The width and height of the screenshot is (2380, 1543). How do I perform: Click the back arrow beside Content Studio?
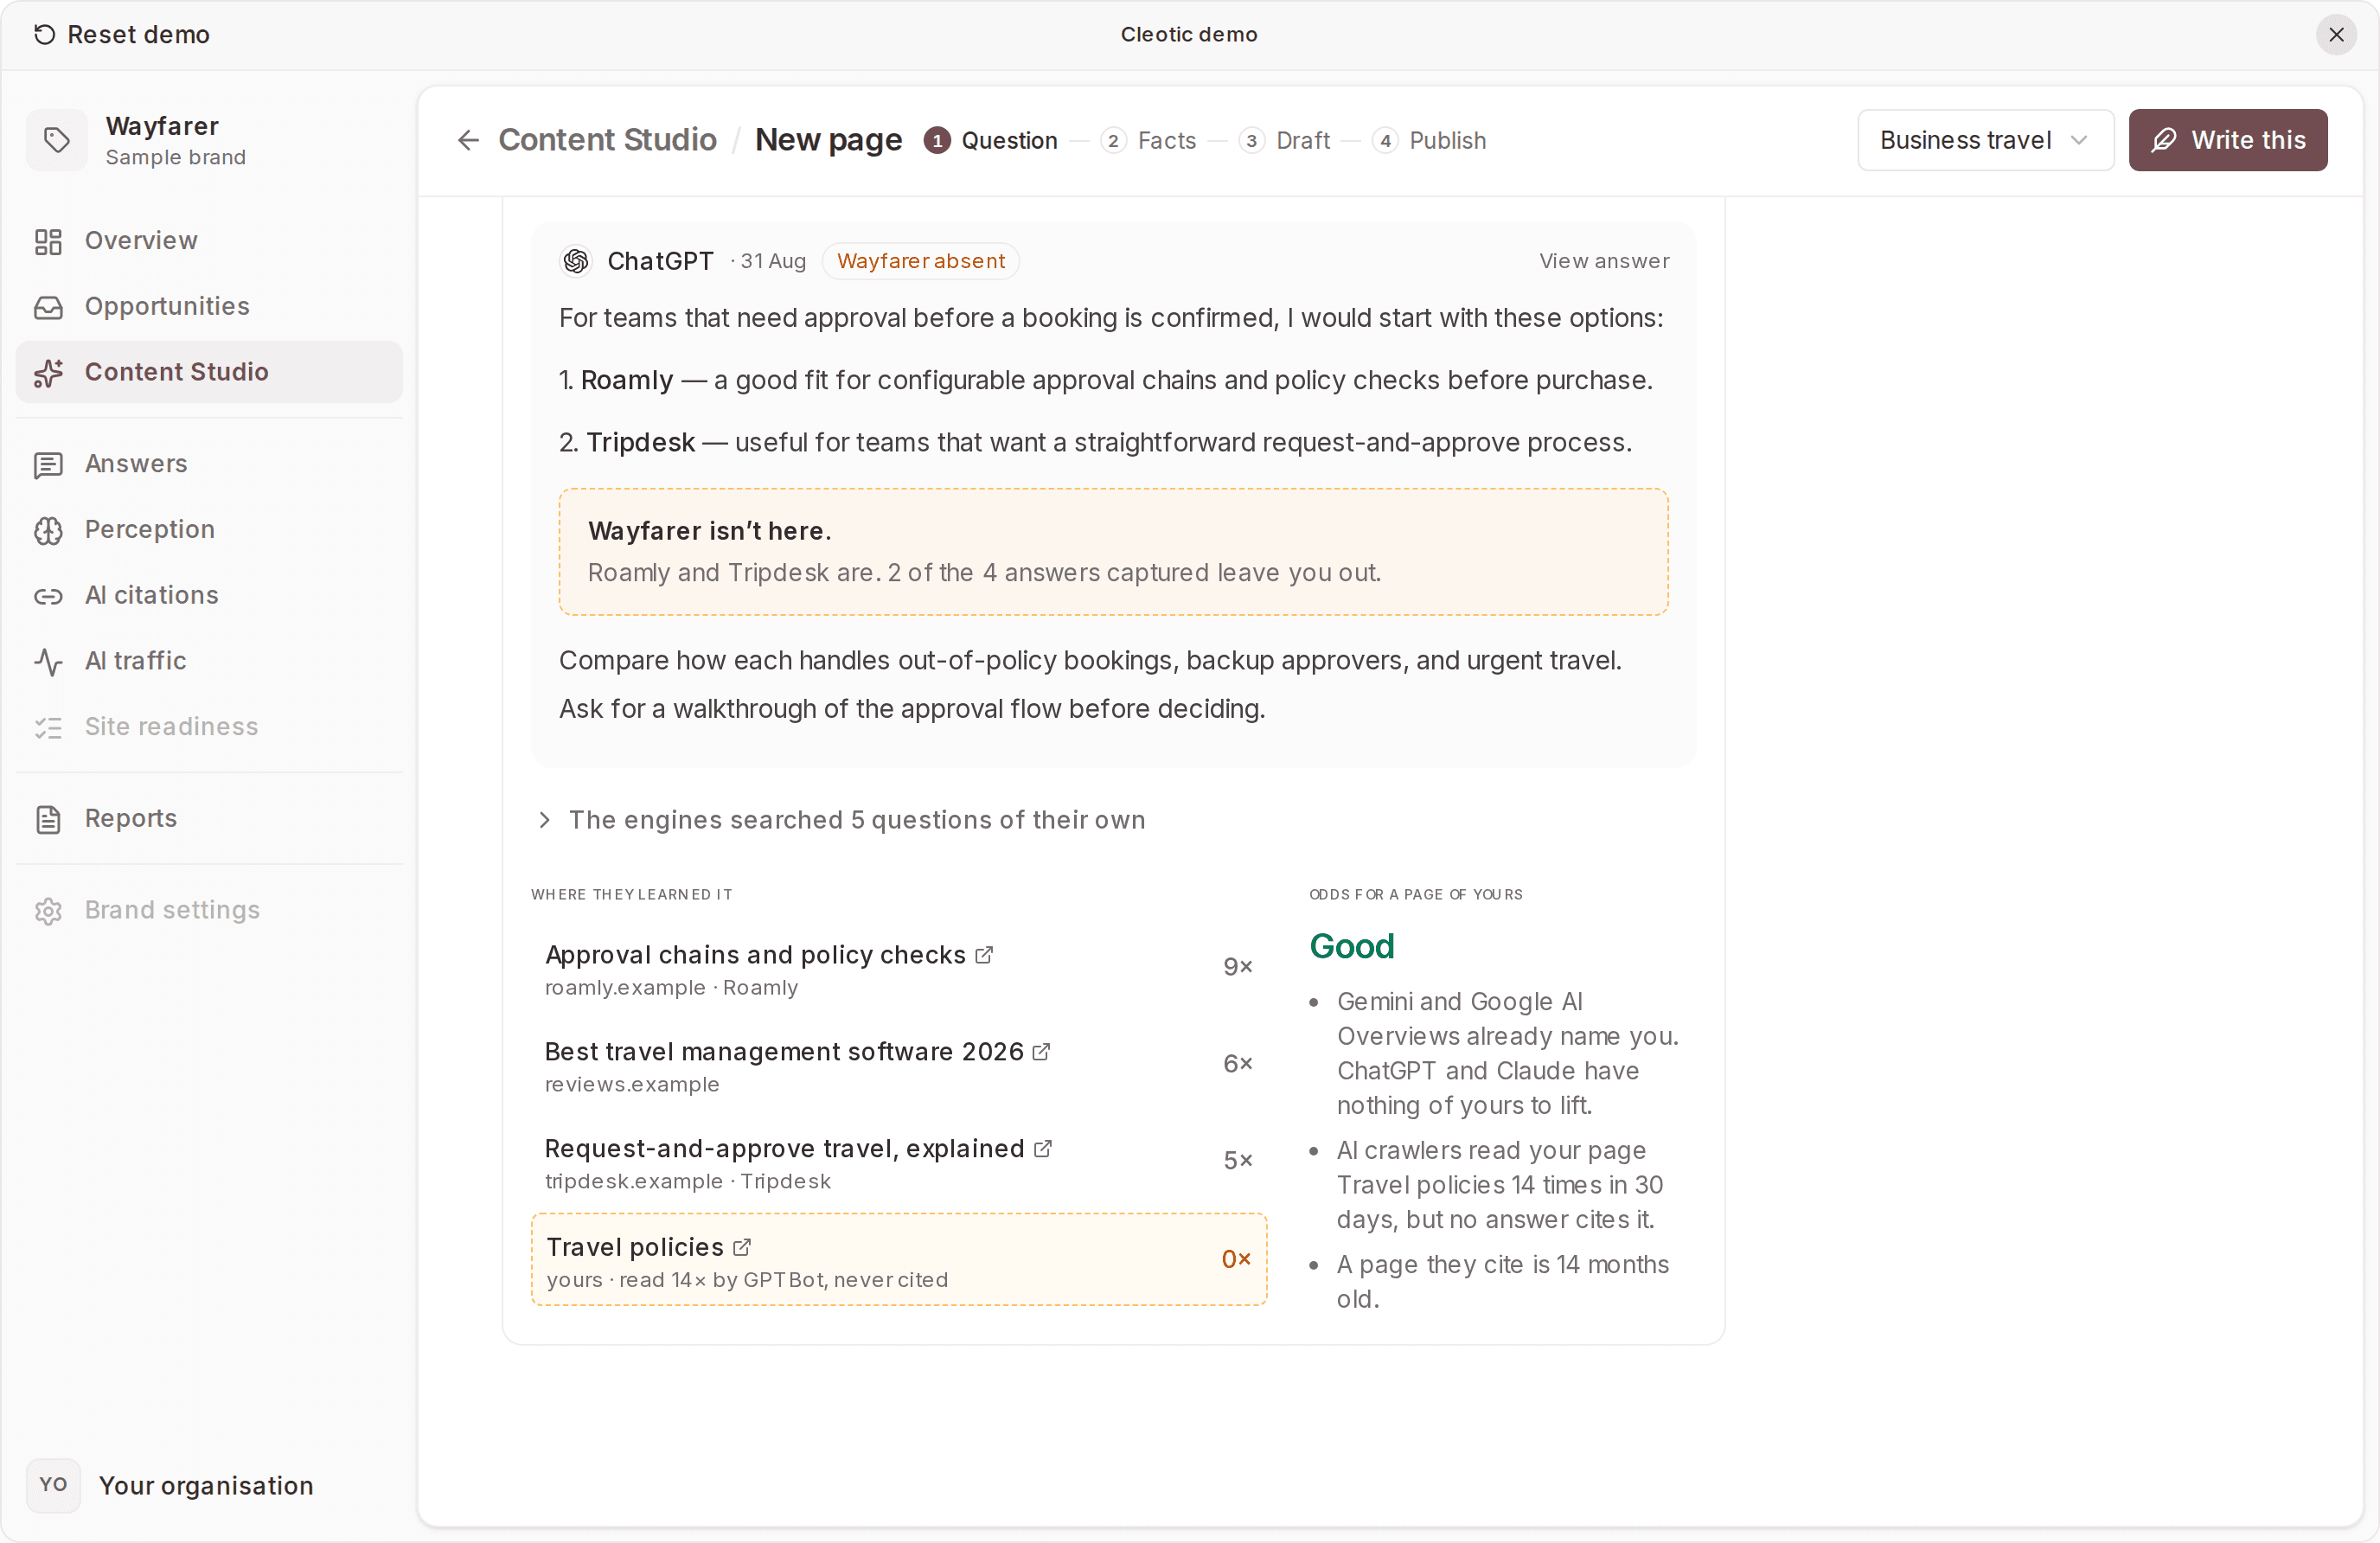pos(468,140)
